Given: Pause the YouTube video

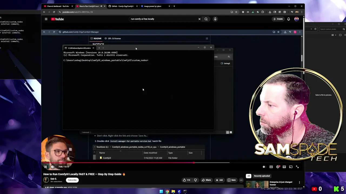Looking at the screenshot, I should coord(45,167).
